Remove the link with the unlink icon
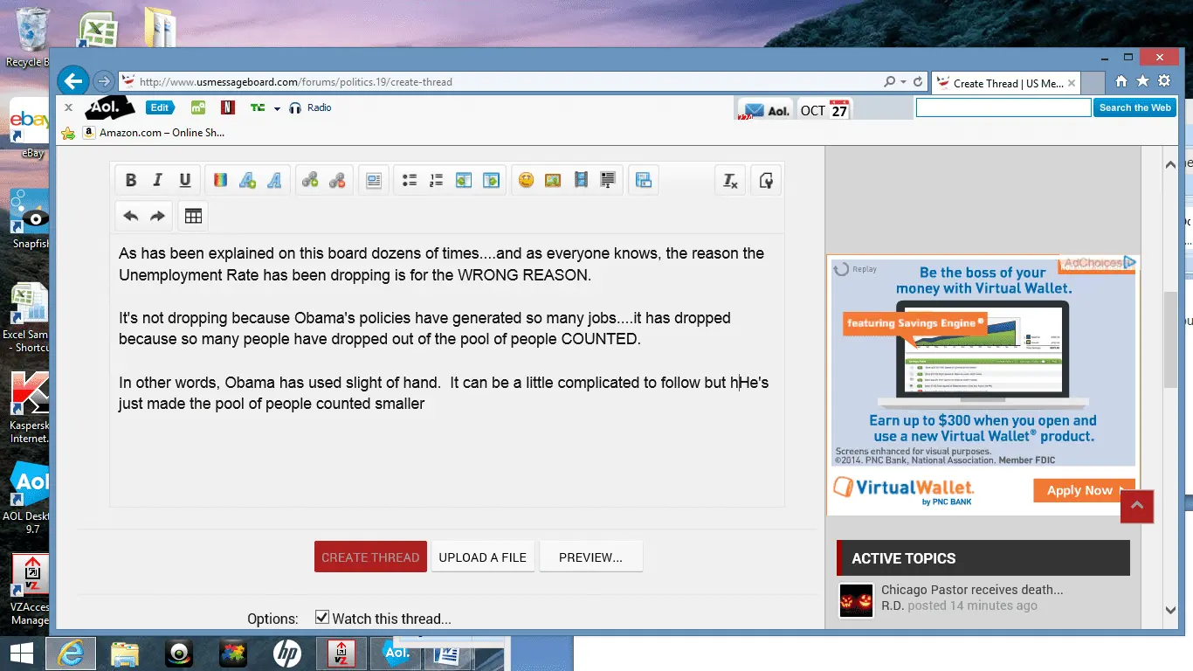Viewport: 1193px width, 671px height. 337,180
